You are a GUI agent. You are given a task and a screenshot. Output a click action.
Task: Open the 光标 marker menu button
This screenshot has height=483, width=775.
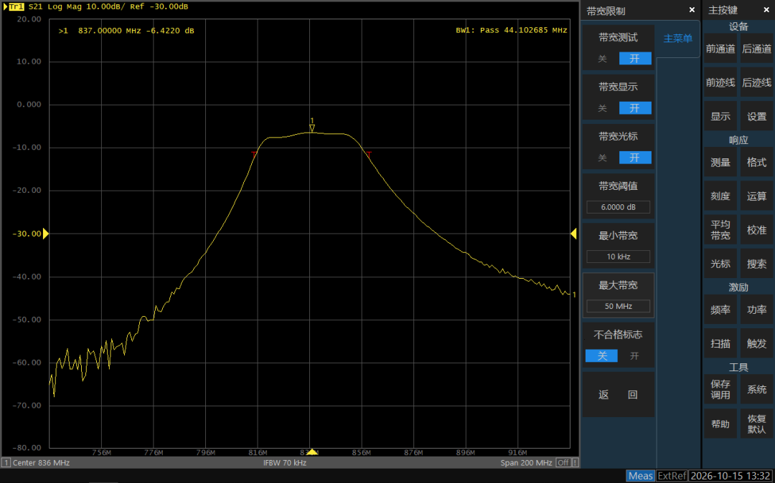tap(720, 264)
